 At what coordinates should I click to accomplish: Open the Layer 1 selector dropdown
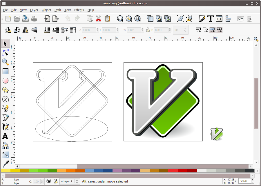point(69,181)
